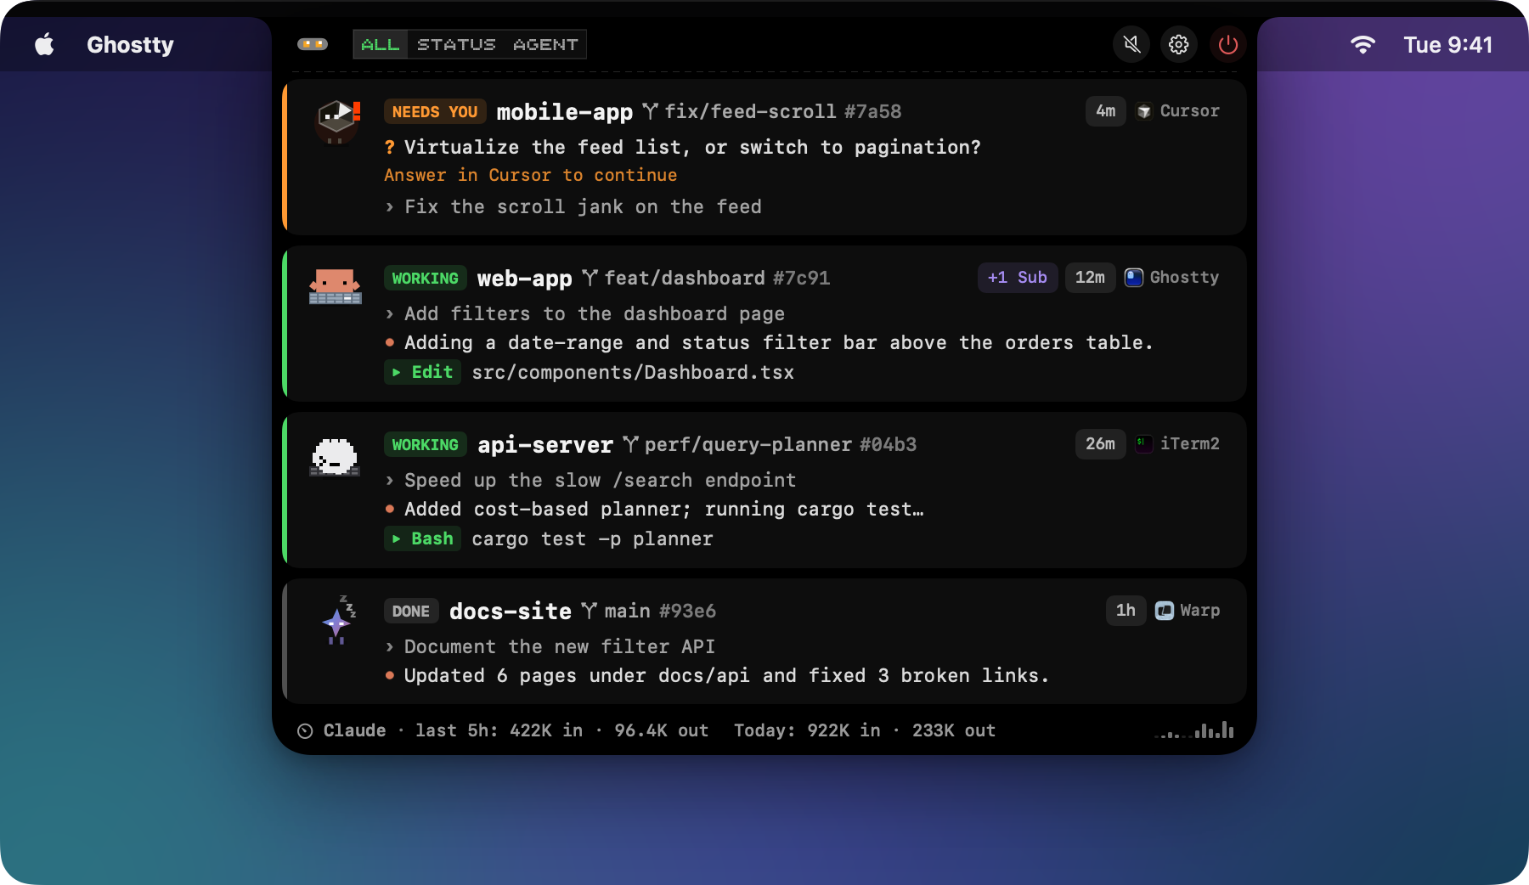Click the Ghostty terminal app icon
The width and height of the screenshot is (1529, 885).
pyautogui.click(x=1134, y=278)
